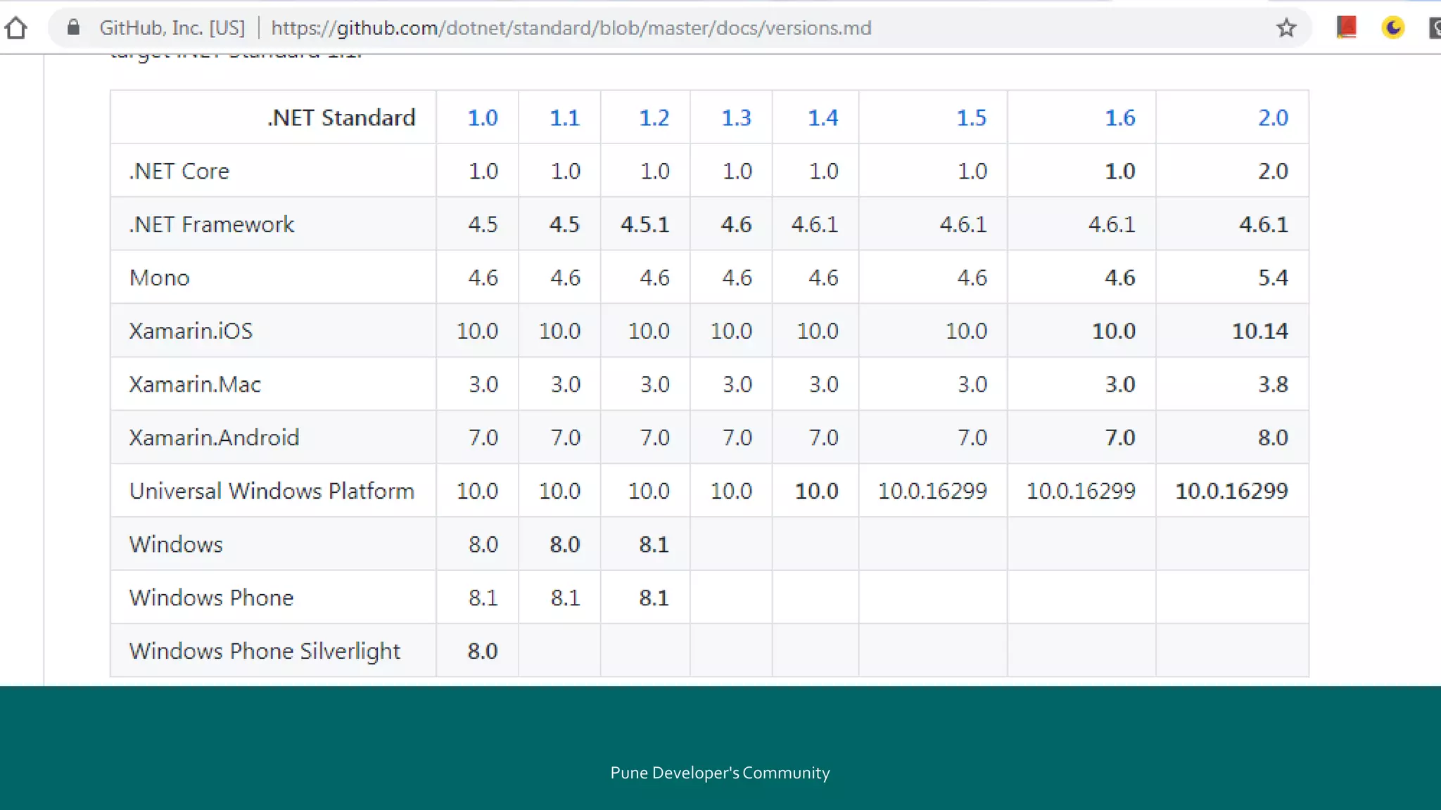Select Windows Phone Silverlight row label
The width and height of the screenshot is (1441, 810).
(265, 651)
